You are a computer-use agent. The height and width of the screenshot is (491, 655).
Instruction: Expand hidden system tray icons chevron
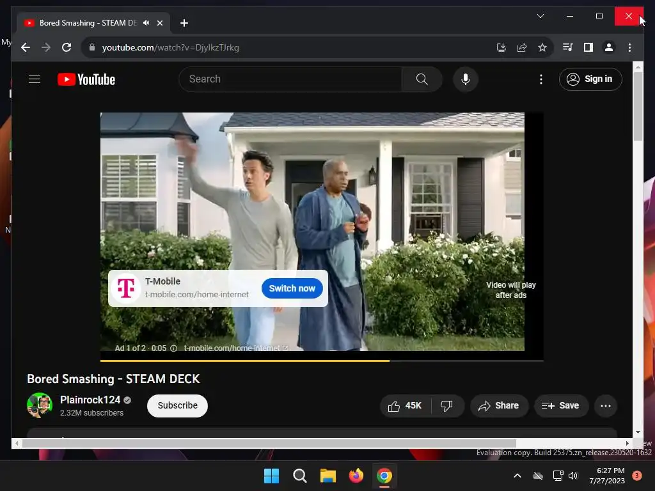click(x=517, y=476)
